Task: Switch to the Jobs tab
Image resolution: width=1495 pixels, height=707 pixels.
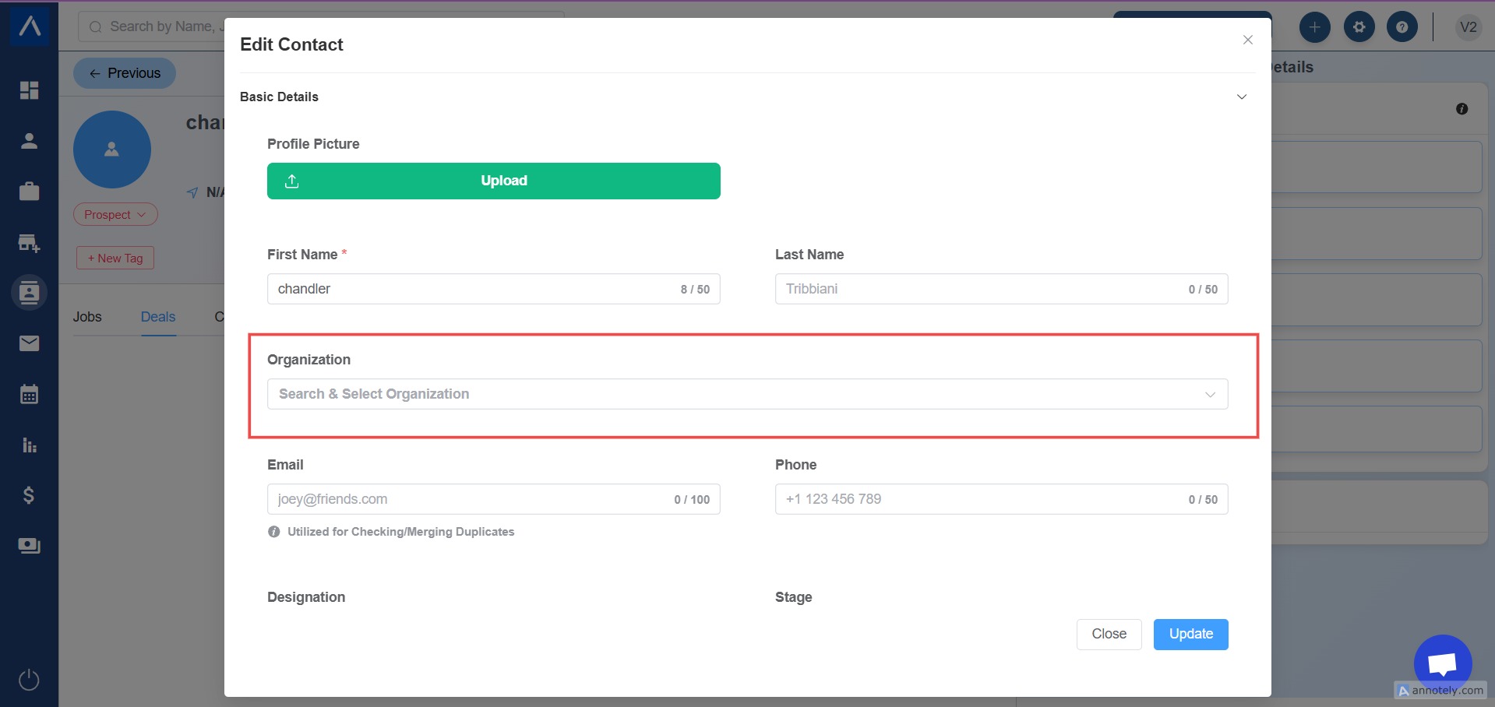Action: [x=87, y=317]
